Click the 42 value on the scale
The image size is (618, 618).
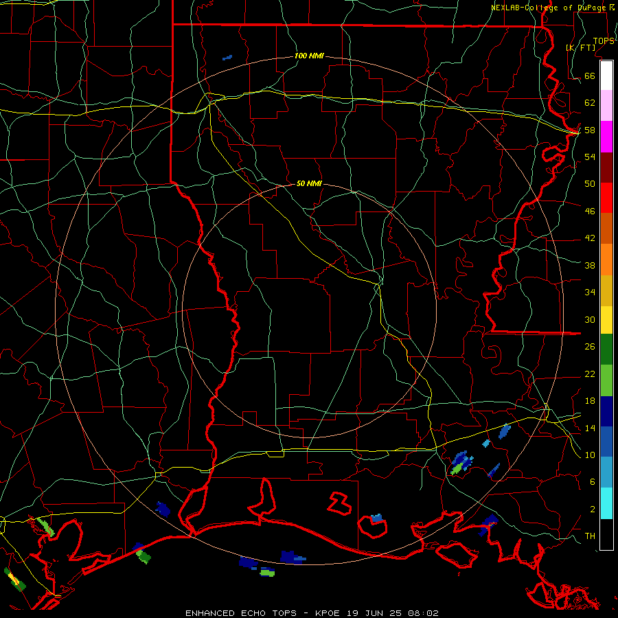click(x=590, y=238)
